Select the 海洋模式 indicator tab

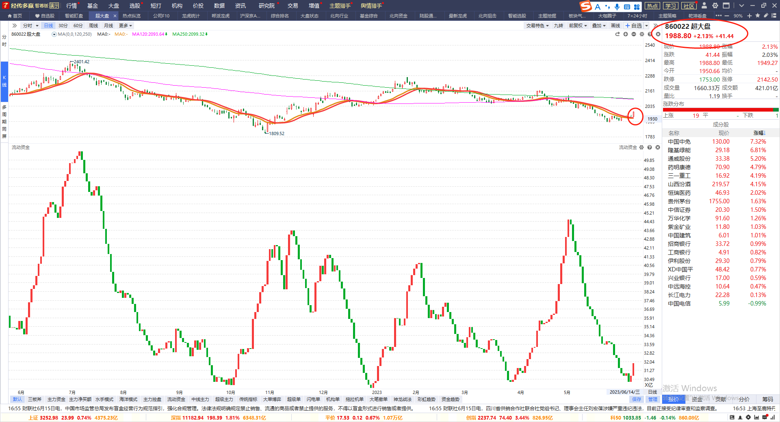click(128, 399)
